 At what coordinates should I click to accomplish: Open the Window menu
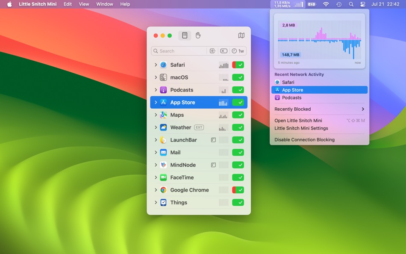(x=104, y=4)
